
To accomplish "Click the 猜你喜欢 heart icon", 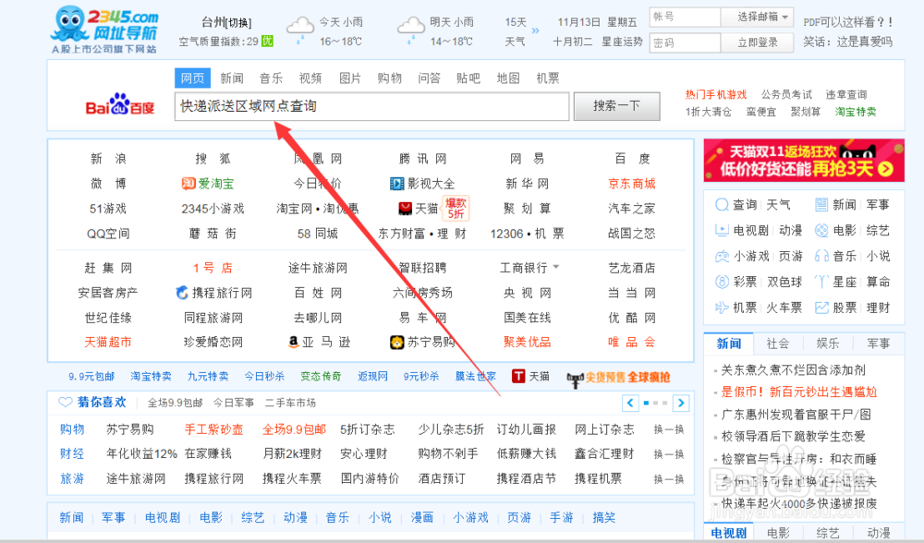I will pos(65,403).
